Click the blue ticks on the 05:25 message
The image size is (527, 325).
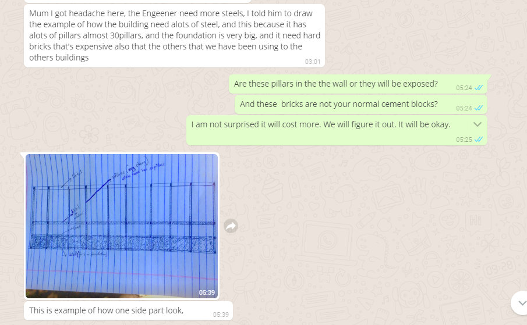479,140
